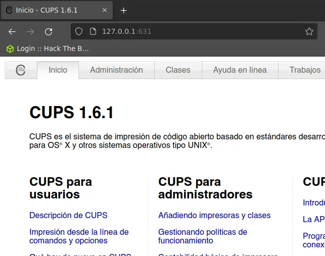Open Gestionando políticas de funcionamiento link

(x=203, y=236)
